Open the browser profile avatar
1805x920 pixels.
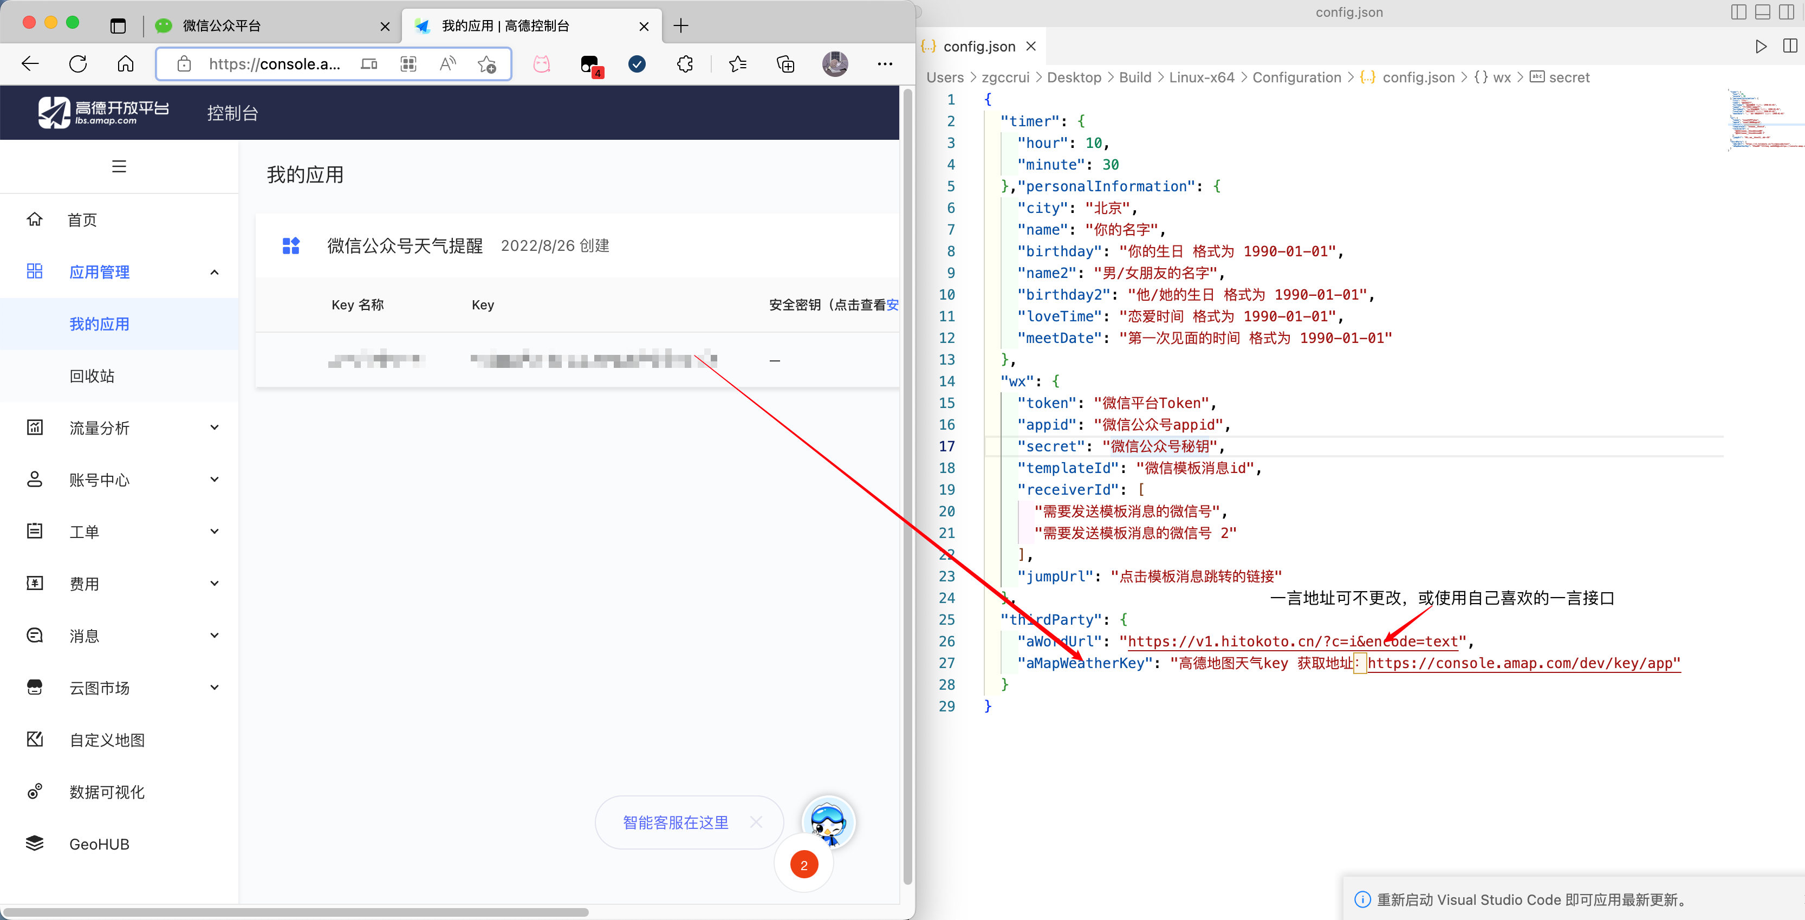click(835, 64)
